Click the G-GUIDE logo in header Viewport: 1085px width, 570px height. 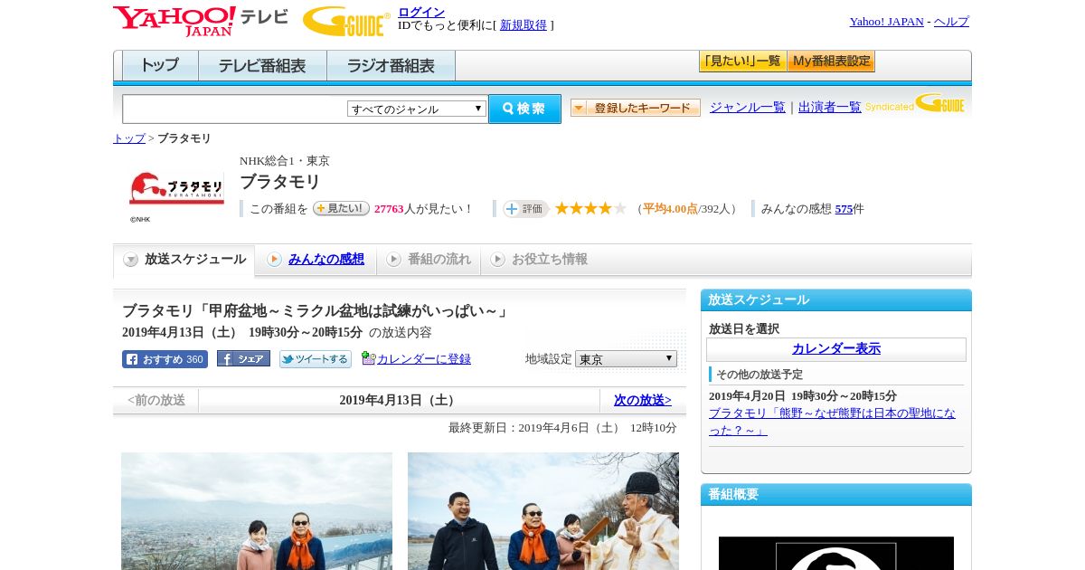click(346, 21)
